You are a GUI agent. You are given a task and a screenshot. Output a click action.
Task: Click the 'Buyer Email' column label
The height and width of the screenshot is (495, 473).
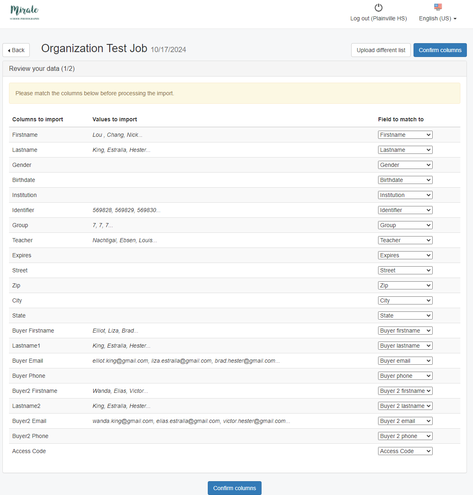27,361
